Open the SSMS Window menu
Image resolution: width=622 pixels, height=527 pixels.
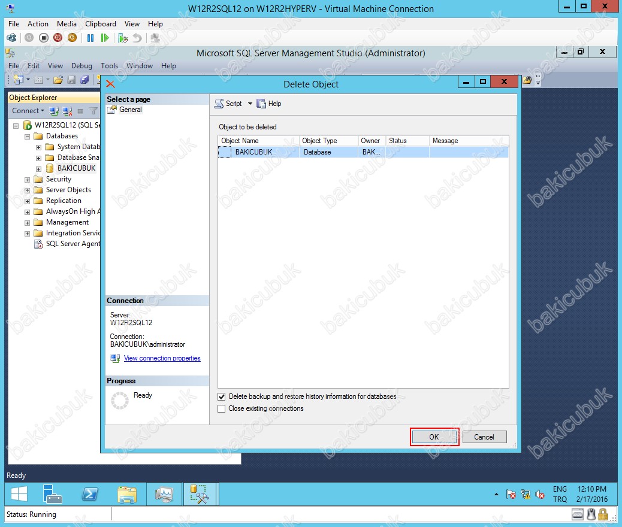point(139,66)
